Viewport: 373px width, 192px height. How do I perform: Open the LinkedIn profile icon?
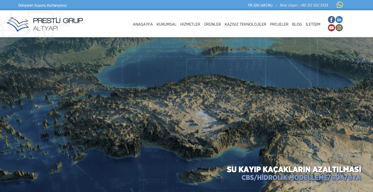coord(339,19)
